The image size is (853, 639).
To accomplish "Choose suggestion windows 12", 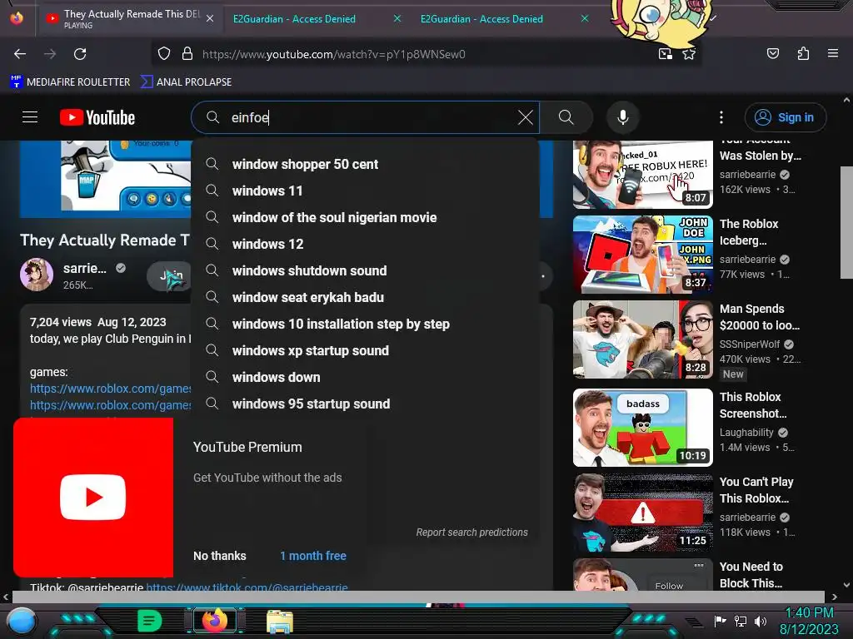I will tap(365, 244).
